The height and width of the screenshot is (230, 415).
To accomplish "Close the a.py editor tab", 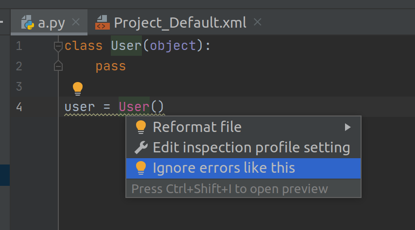I will 75,22.
